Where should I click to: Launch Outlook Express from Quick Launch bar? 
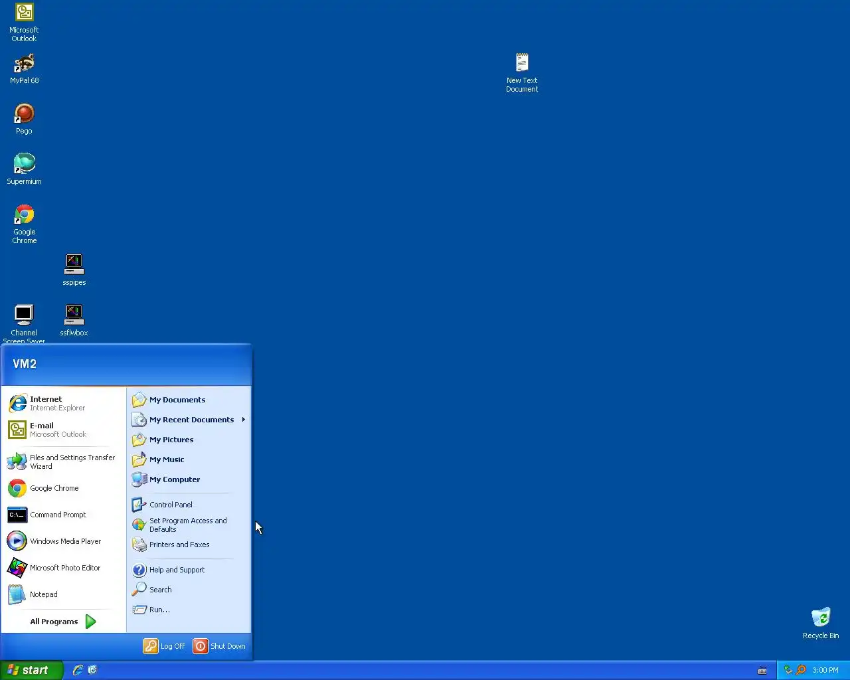92,670
